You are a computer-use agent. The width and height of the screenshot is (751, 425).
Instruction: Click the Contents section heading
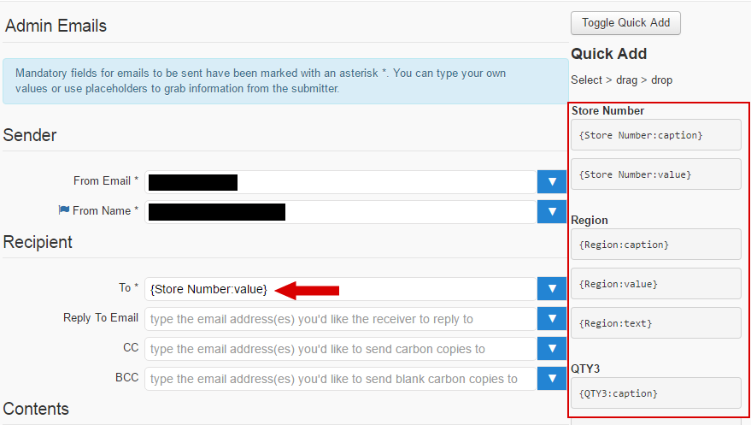click(x=36, y=409)
